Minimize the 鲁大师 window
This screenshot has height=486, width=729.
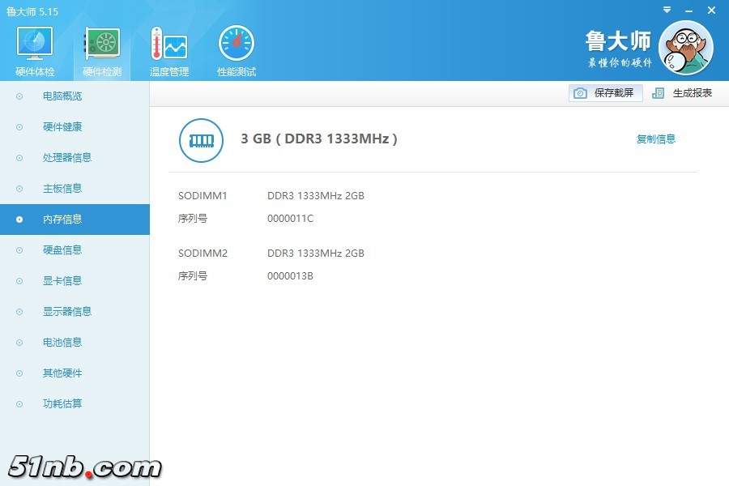(x=688, y=11)
